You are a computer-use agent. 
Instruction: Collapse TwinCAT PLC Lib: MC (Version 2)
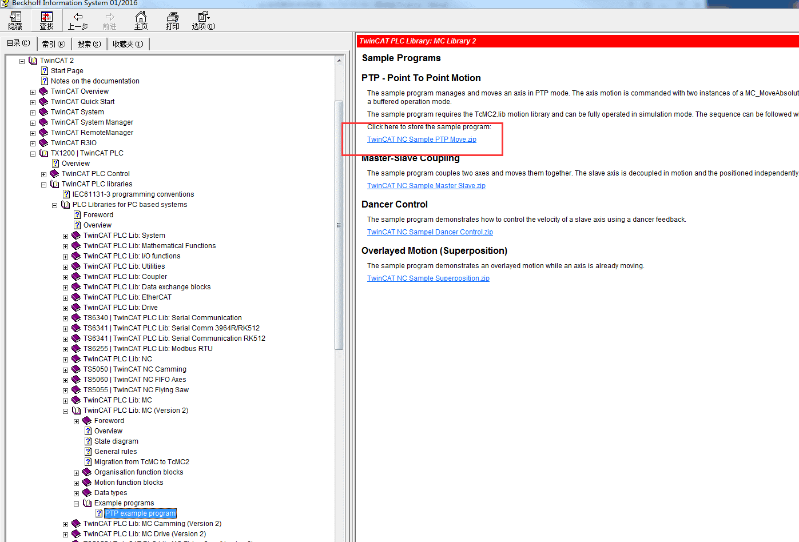click(65, 411)
